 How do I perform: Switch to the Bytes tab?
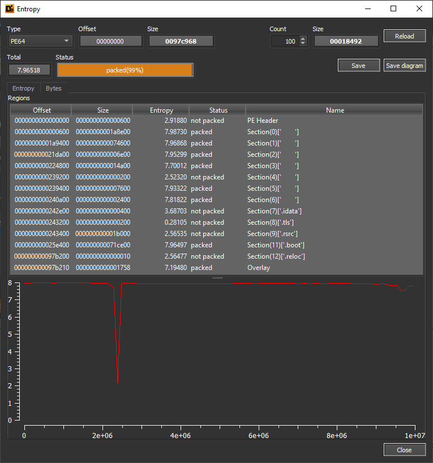click(54, 88)
